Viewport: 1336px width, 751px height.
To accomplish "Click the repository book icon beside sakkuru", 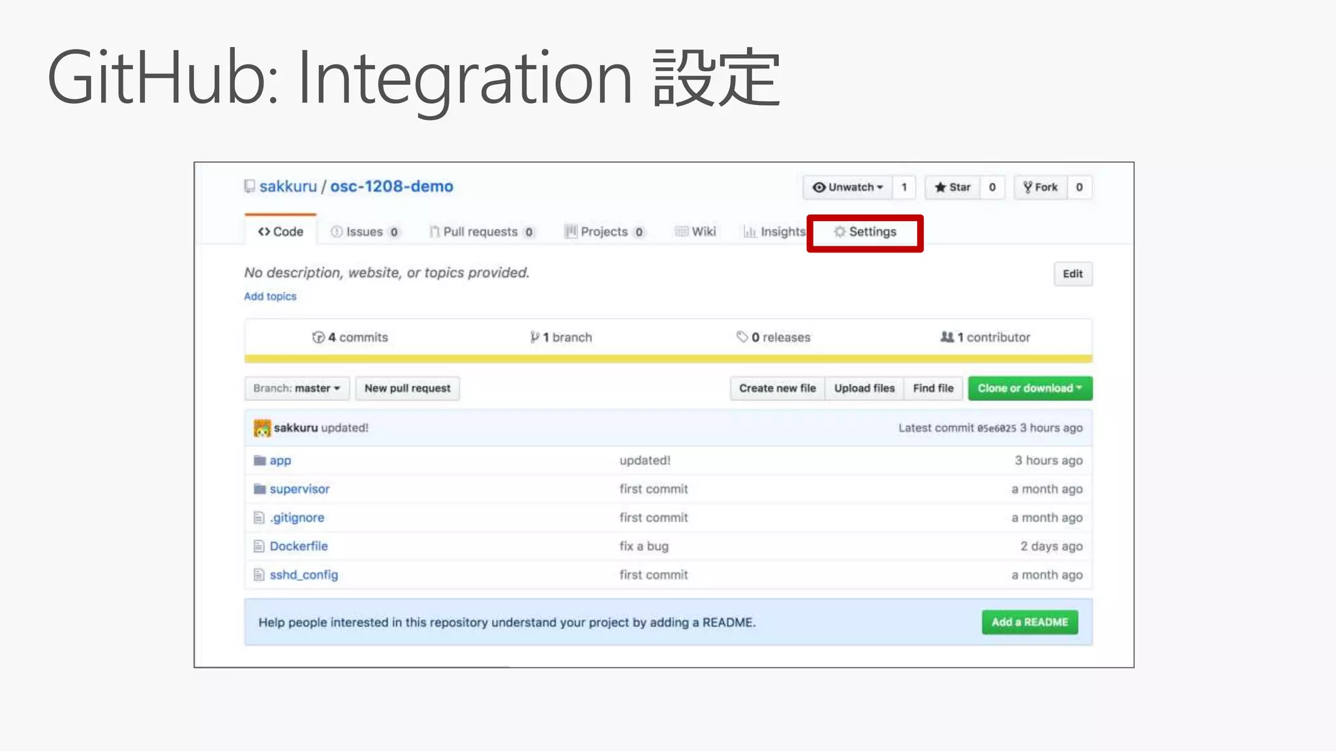I will (249, 186).
